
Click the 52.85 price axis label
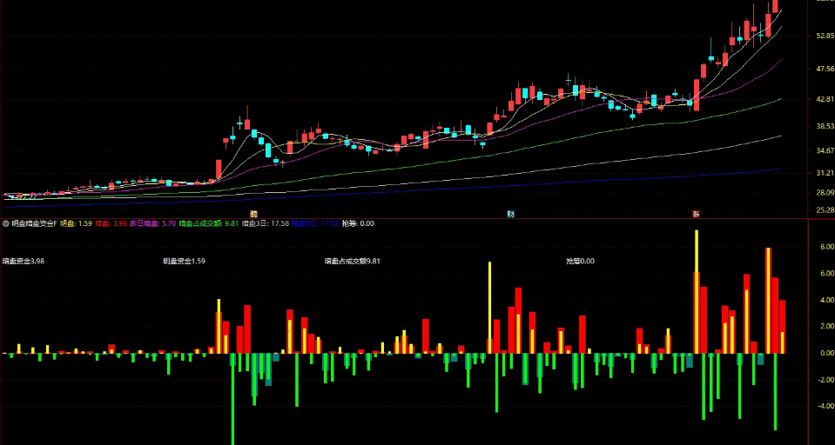coord(825,37)
